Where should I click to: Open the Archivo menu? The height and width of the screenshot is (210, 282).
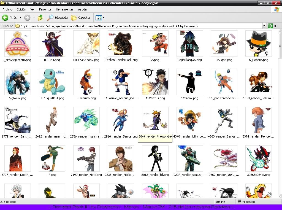(7, 9)
